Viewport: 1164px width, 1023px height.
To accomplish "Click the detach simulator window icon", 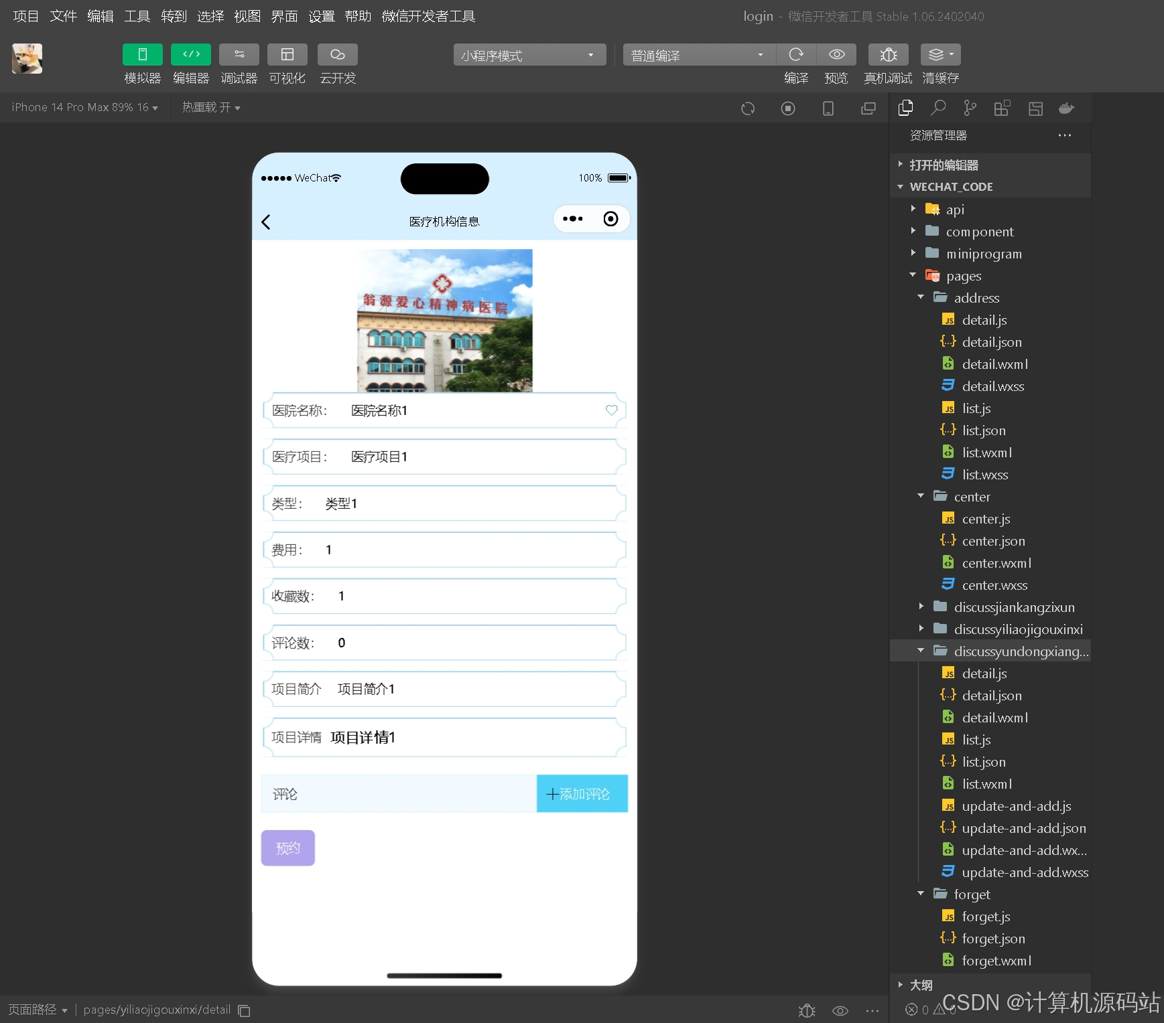I will point(868,108).
